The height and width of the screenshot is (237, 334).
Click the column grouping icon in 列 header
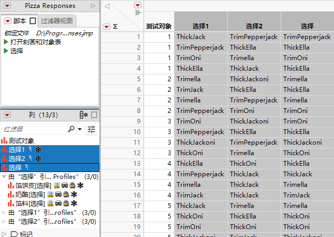tap(83, 115)
